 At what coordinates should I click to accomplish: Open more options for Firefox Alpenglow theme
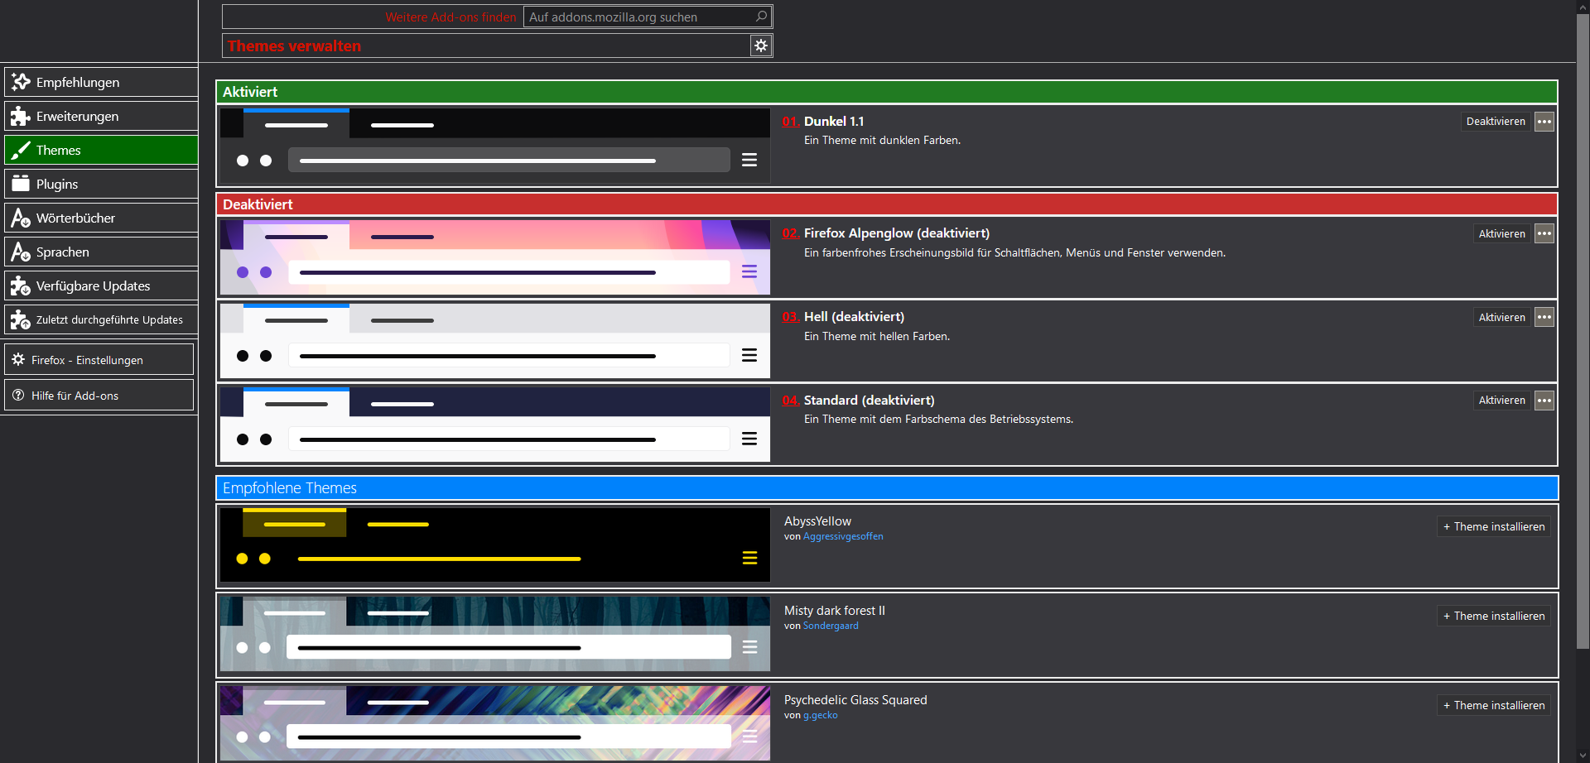1544,233
